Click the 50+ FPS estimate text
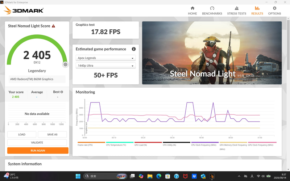290x181 pixels. pyautogui.click(x=105, y=75)
